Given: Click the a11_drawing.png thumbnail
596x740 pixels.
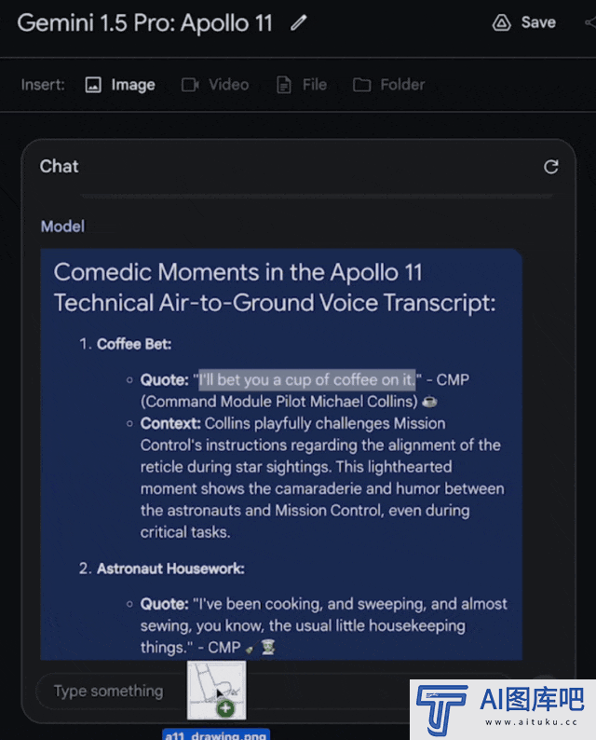Looking at the screenshot, I should point(216,690).
